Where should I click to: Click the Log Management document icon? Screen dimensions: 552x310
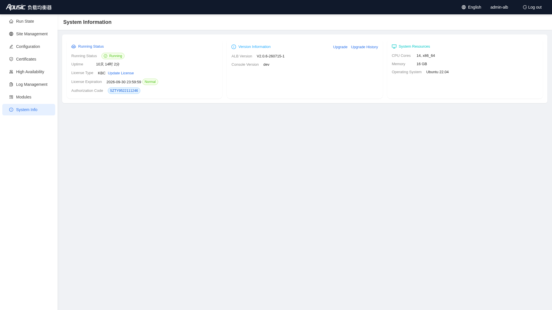coord(11,84)
